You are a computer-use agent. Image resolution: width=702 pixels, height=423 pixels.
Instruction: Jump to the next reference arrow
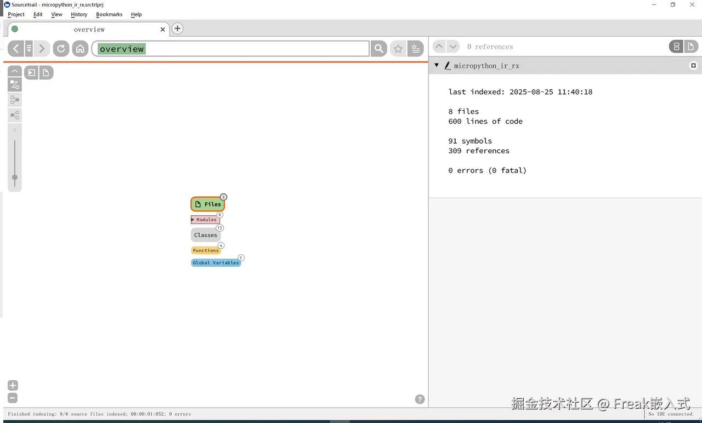coord(453,47)
